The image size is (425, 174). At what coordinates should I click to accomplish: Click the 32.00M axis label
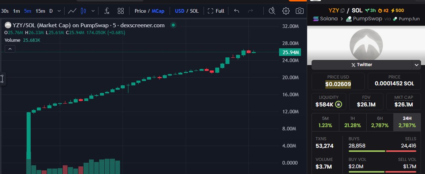click(290, 26)
